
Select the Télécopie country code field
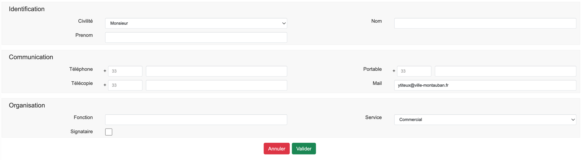[125, 85]
